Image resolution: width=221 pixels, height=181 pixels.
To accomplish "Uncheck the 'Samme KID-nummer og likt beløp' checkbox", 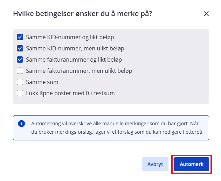I will pyautogui.click(x=20, y=37).
